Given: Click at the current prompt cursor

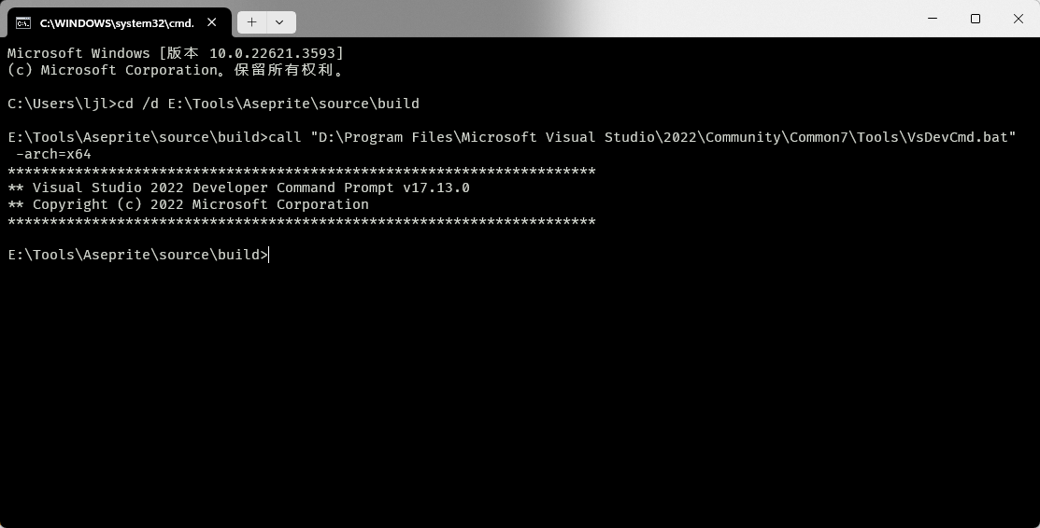Looking at the screenshot, I should coord(269,255).
